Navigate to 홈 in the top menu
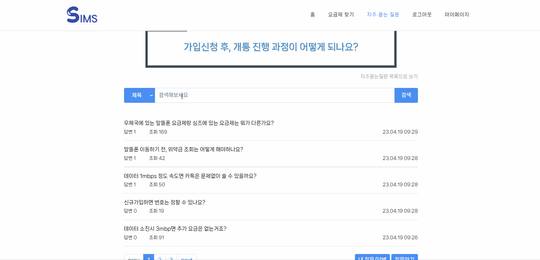This screenshot has width=540, height=260. click(312, 14)
